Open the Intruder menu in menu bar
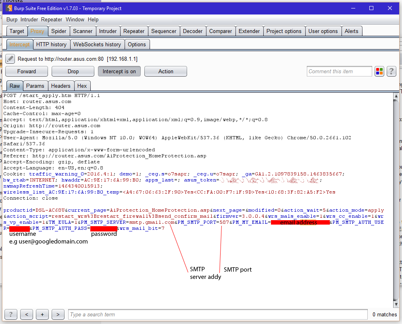The width and height of the screenshot is (402, 324). (29, 19)
